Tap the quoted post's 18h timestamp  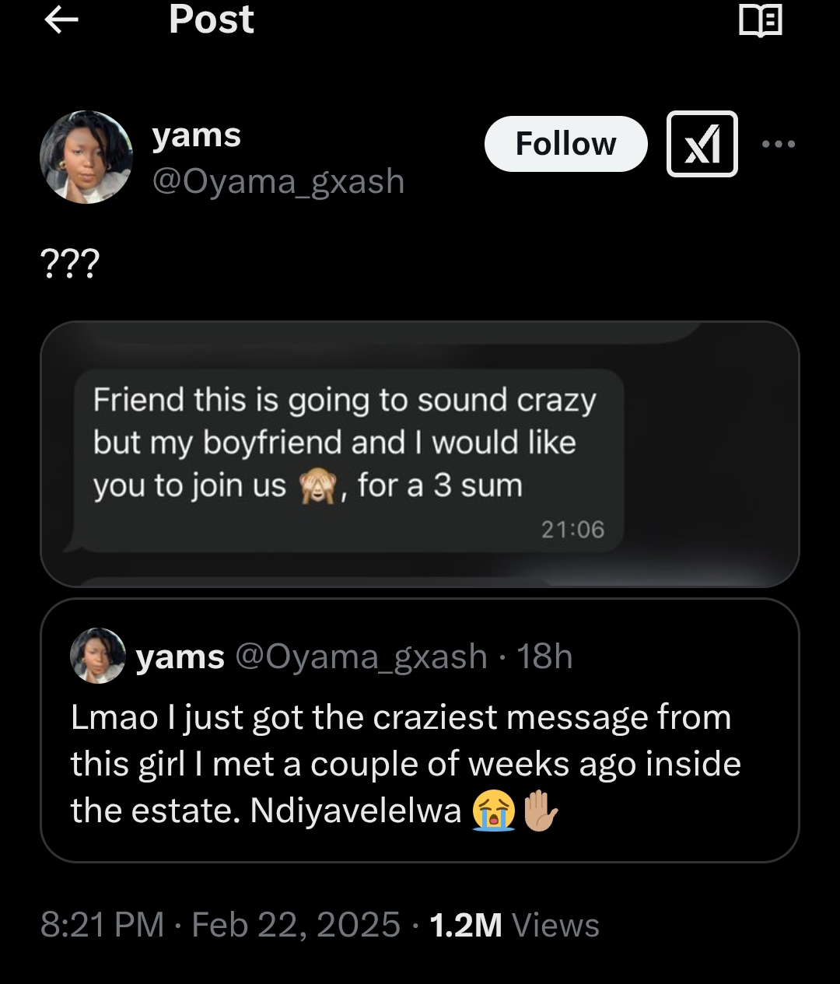pos(545,657)
